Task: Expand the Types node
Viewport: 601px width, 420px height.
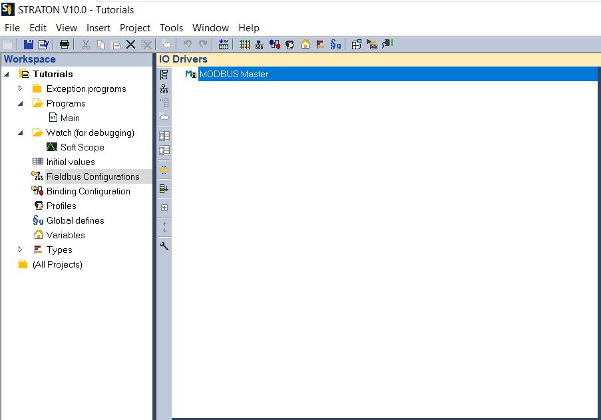Action: pyautogui.click(x=21, y=250)
